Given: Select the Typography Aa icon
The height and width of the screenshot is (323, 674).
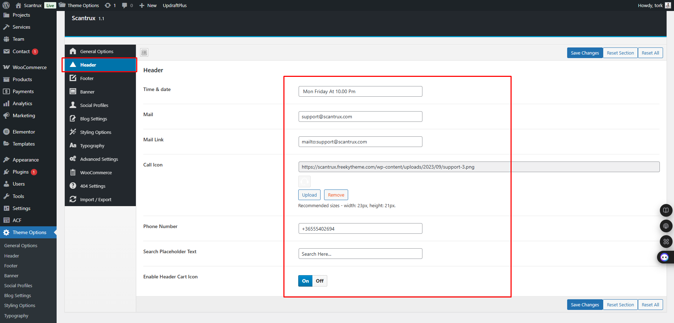Looking at the screenshot, I should coord(73,146).
